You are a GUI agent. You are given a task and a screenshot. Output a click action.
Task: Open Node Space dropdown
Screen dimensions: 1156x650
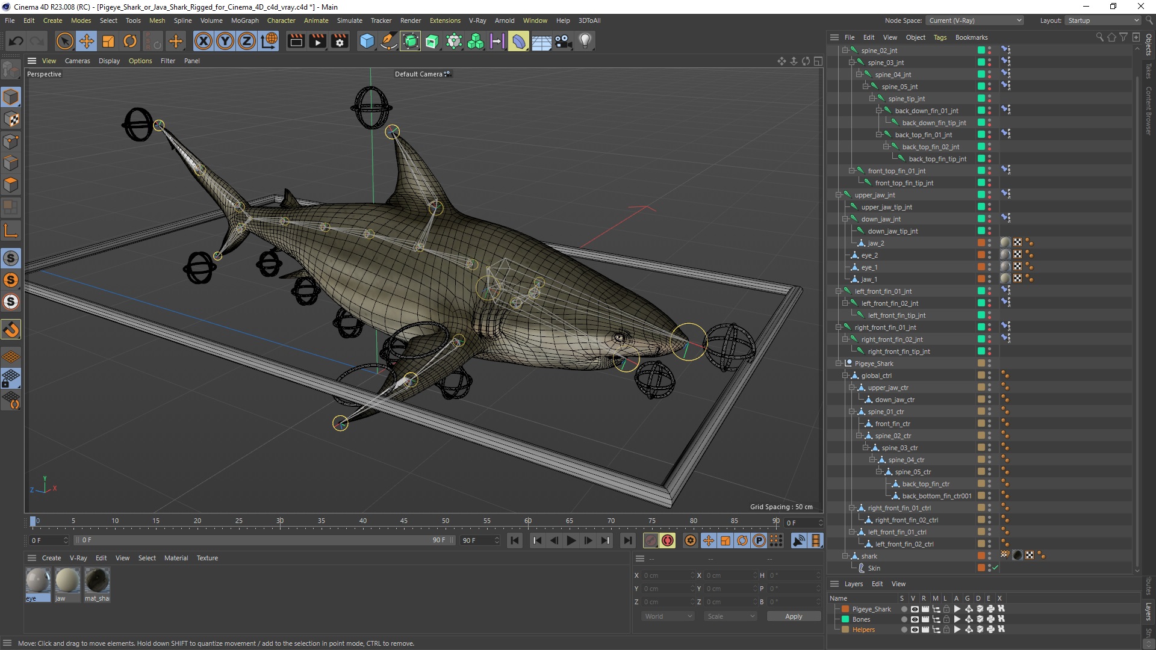point(975,20)
